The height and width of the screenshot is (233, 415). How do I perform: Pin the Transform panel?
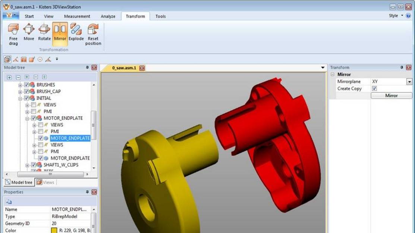point(402,67)
